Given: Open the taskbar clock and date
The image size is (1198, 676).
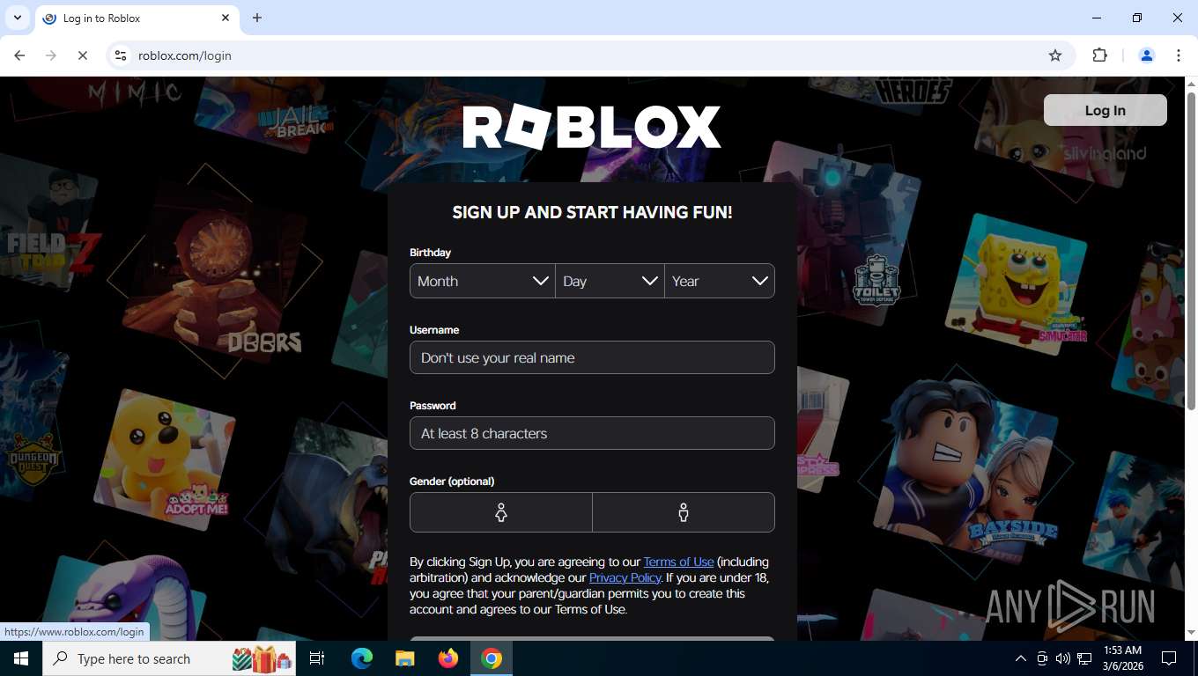Looking at the screenshot, I should coord(1122,658).
